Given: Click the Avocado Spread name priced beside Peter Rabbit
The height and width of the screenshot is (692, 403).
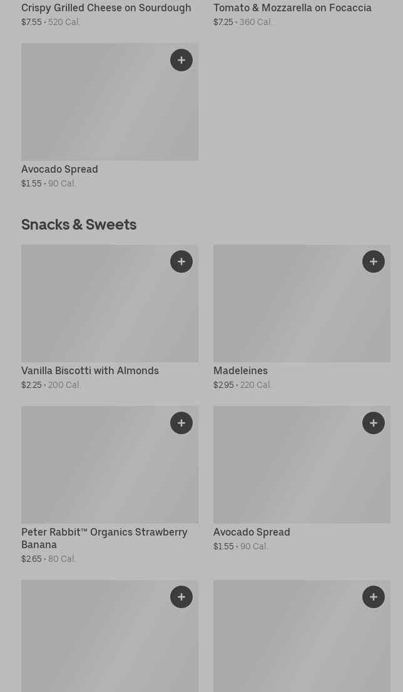Looking at the screenshot, I should (x=252, y=532).
